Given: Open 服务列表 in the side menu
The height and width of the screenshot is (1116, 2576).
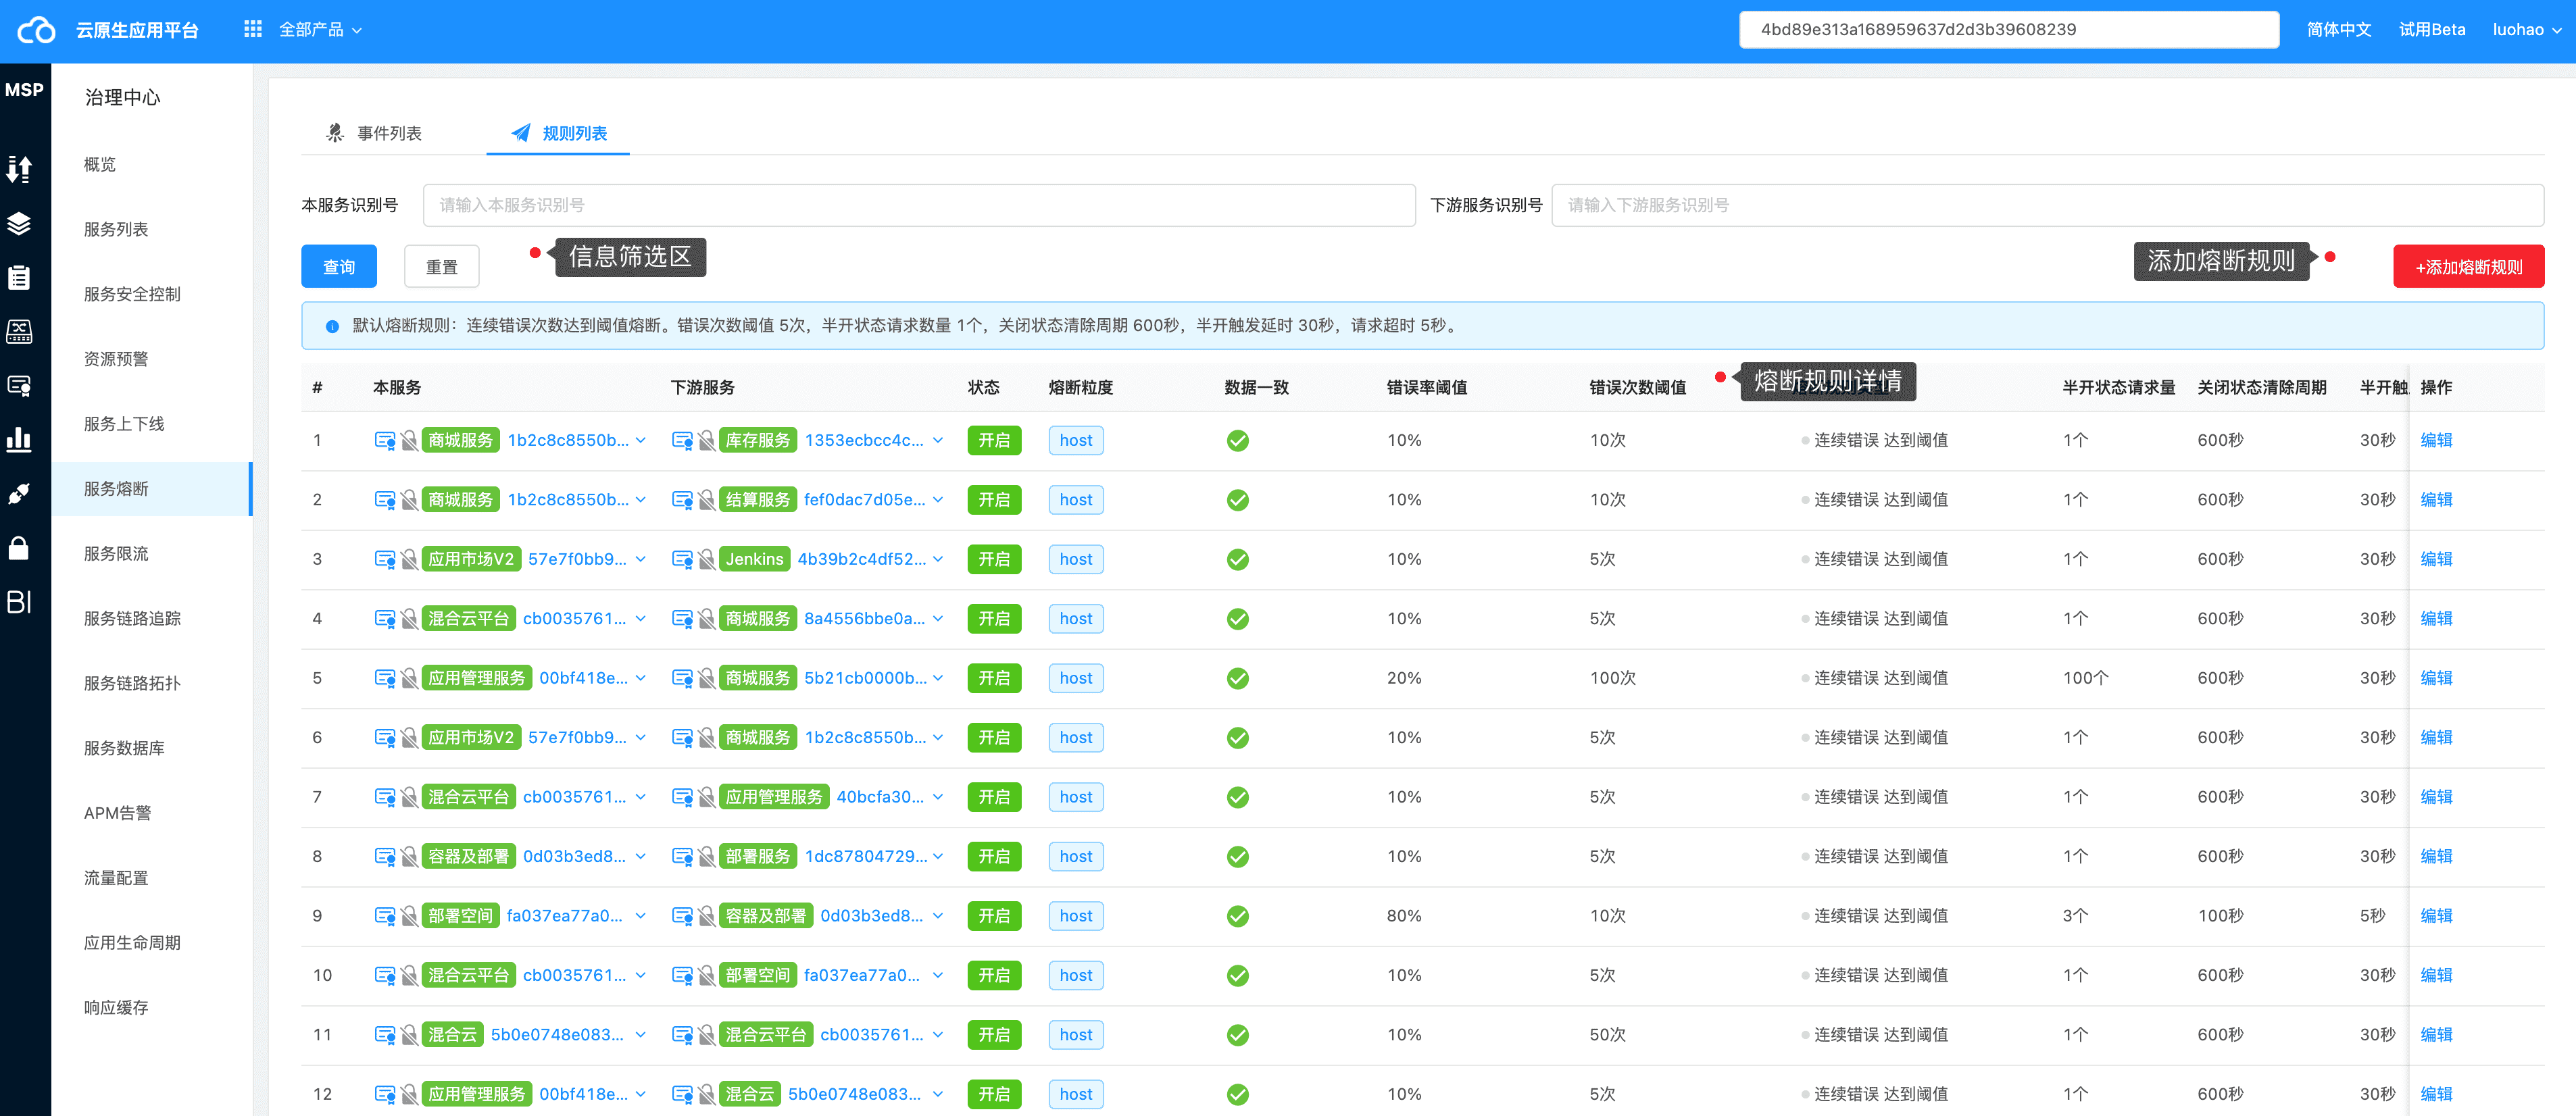Looking at the screenshot, I should tap(116, 229).
